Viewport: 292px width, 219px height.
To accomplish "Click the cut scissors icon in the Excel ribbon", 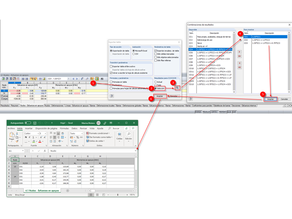I will coord(17,133).
